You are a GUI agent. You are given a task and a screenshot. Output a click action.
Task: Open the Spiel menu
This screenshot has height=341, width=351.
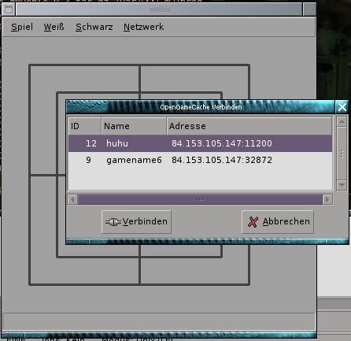point(22,27)
